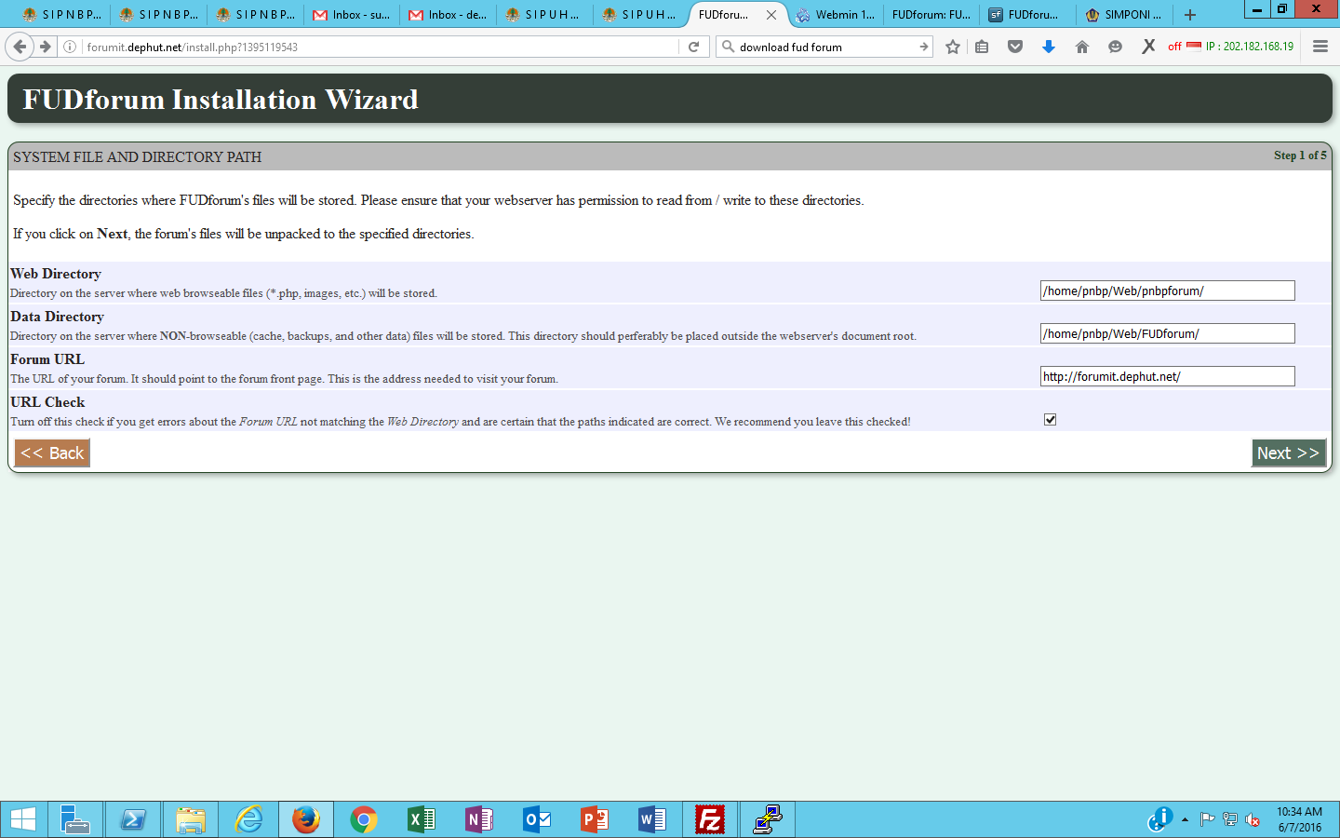The height and width of the screenshot is (838, 1340).
Task: Switch to the first SIPNBP tab
Action: click(61, 15)
